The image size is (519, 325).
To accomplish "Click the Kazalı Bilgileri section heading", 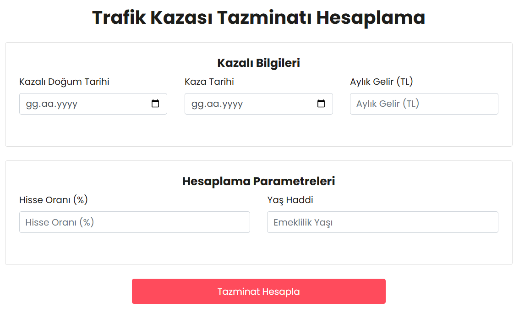I will pyautogui.click(x=258, y=63).
